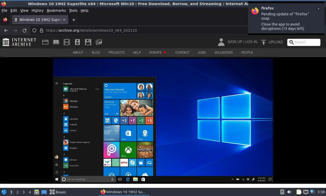Click the upload arrow icon
The width and height of the screenshot is (326, 196).
(x=264, y=42)
